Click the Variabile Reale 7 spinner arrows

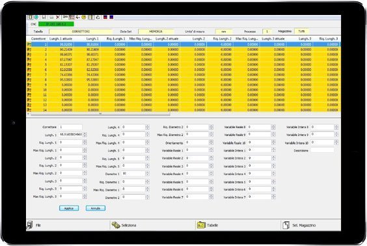point(211,197)
